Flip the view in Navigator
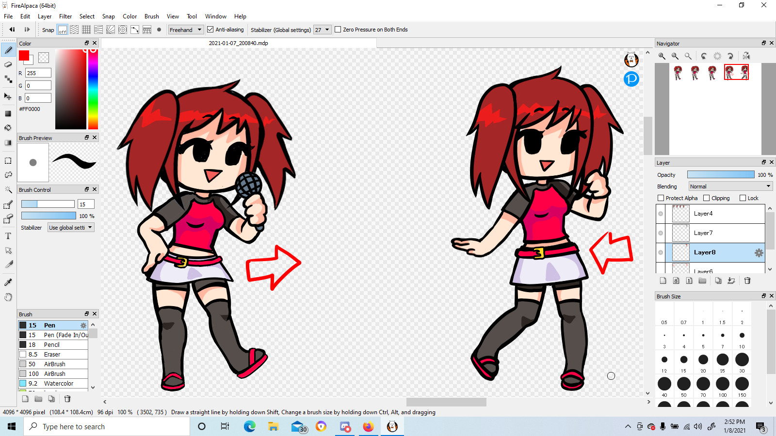The width and height of the screenshot is (776, 436). pyautogui.click(x=746, y=56)
